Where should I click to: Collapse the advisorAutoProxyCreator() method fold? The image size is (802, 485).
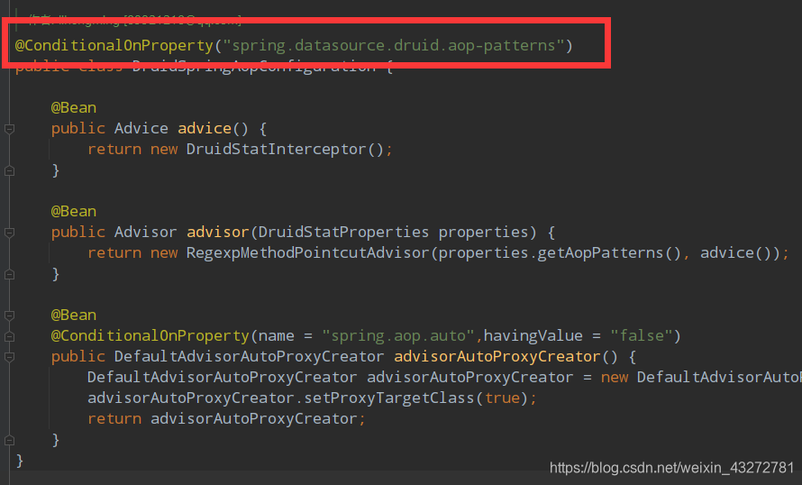9,357
